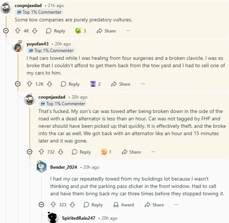Open yuyufan43's username profile link
Screen dimensions: 229x223
click(38, 44)
